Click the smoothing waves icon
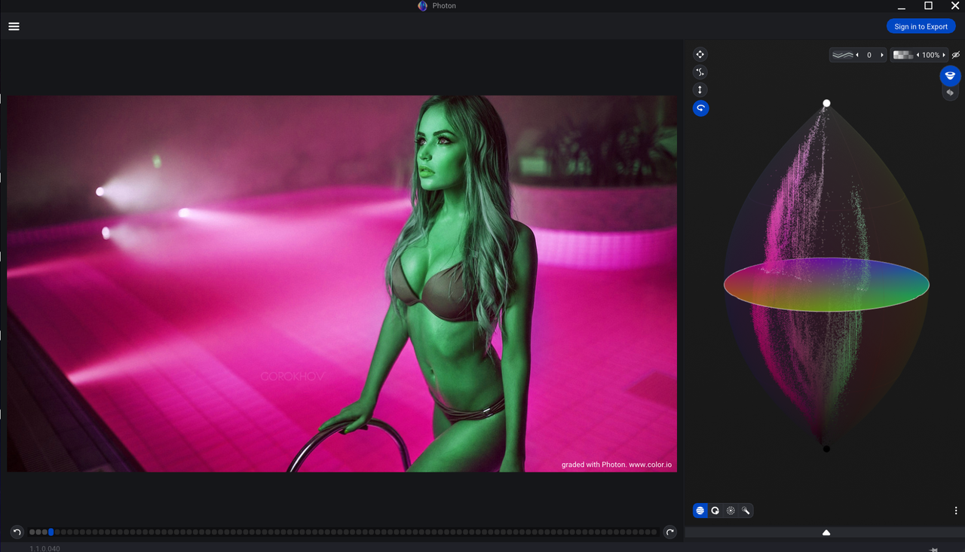This screenshot has height=552, width=965. (x=842, y=55)
